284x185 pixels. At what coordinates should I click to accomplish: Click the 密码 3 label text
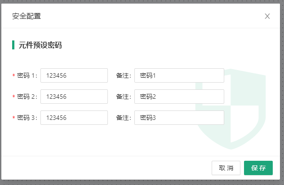27,118
